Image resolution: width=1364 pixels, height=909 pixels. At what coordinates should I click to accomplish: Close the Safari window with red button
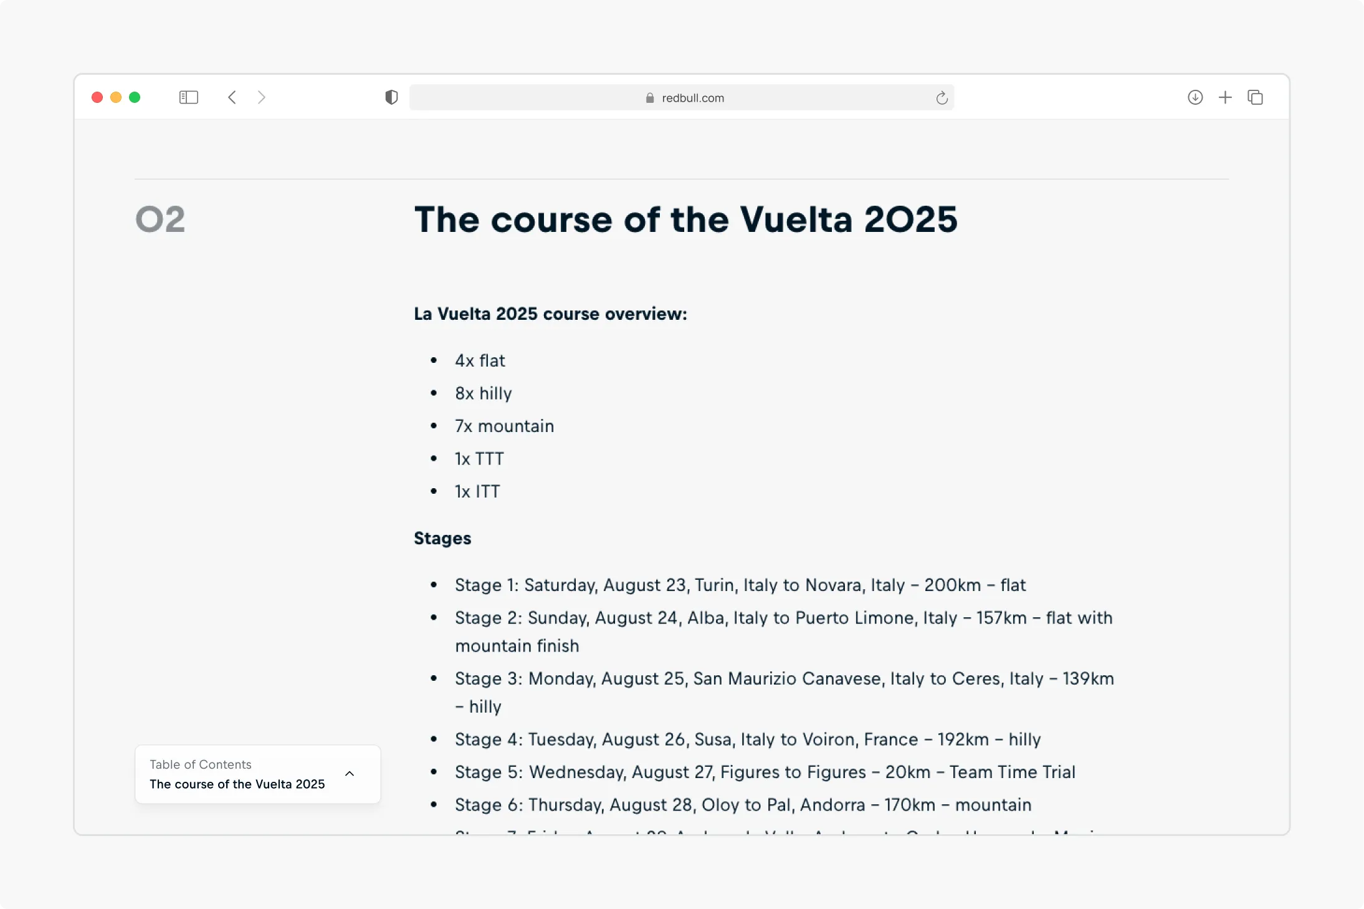click(x=97, y=97)
